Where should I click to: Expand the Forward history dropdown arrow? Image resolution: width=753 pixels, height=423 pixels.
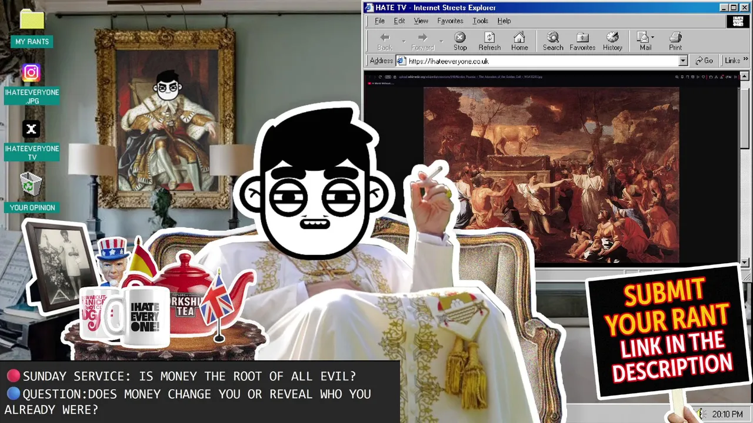pyautogui.click(x=441, y=41)
